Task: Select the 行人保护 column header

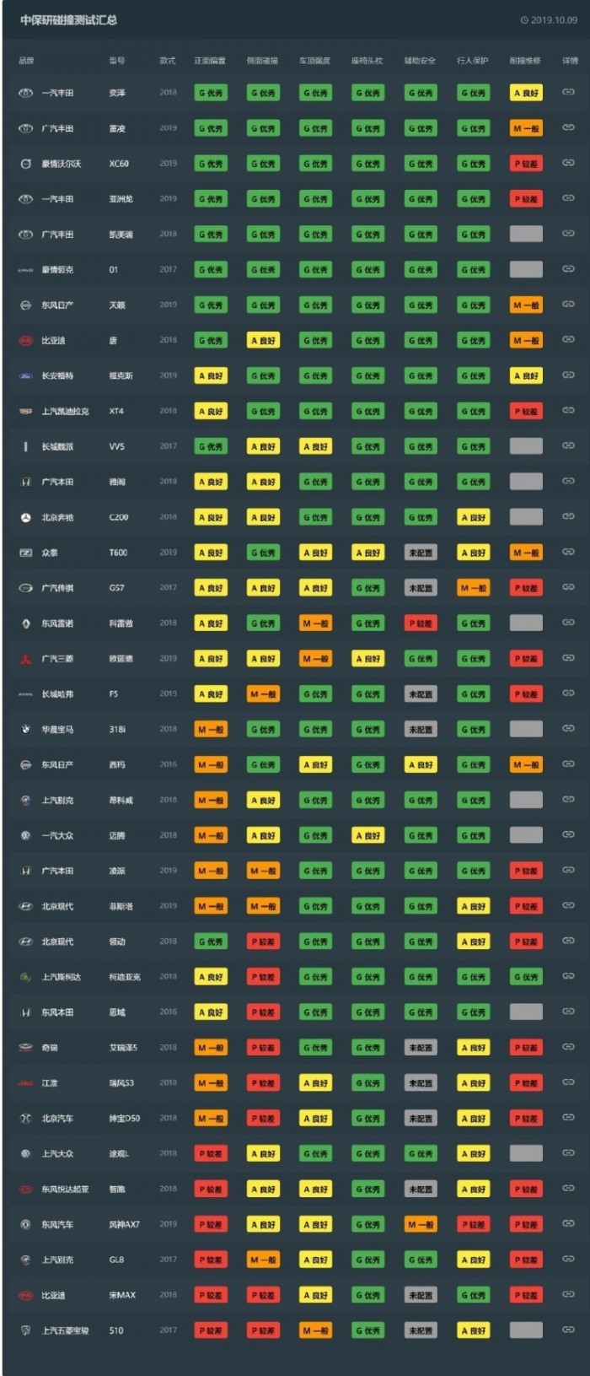Action: (472, 61)
